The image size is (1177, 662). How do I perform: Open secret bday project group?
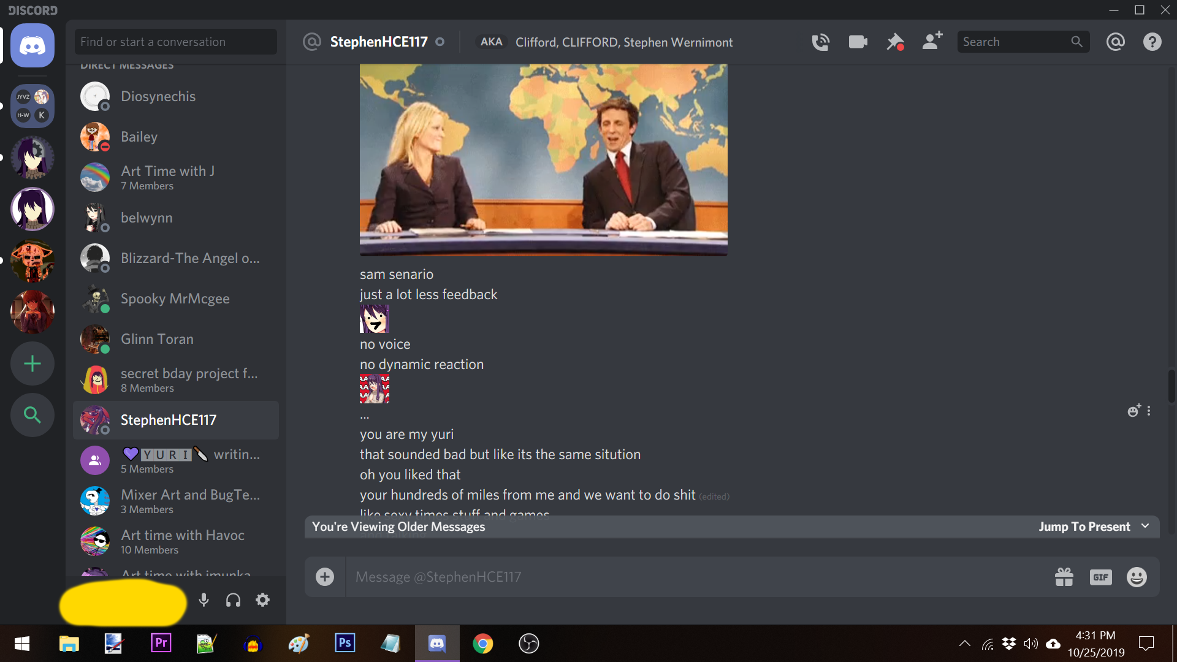(176, 379)
